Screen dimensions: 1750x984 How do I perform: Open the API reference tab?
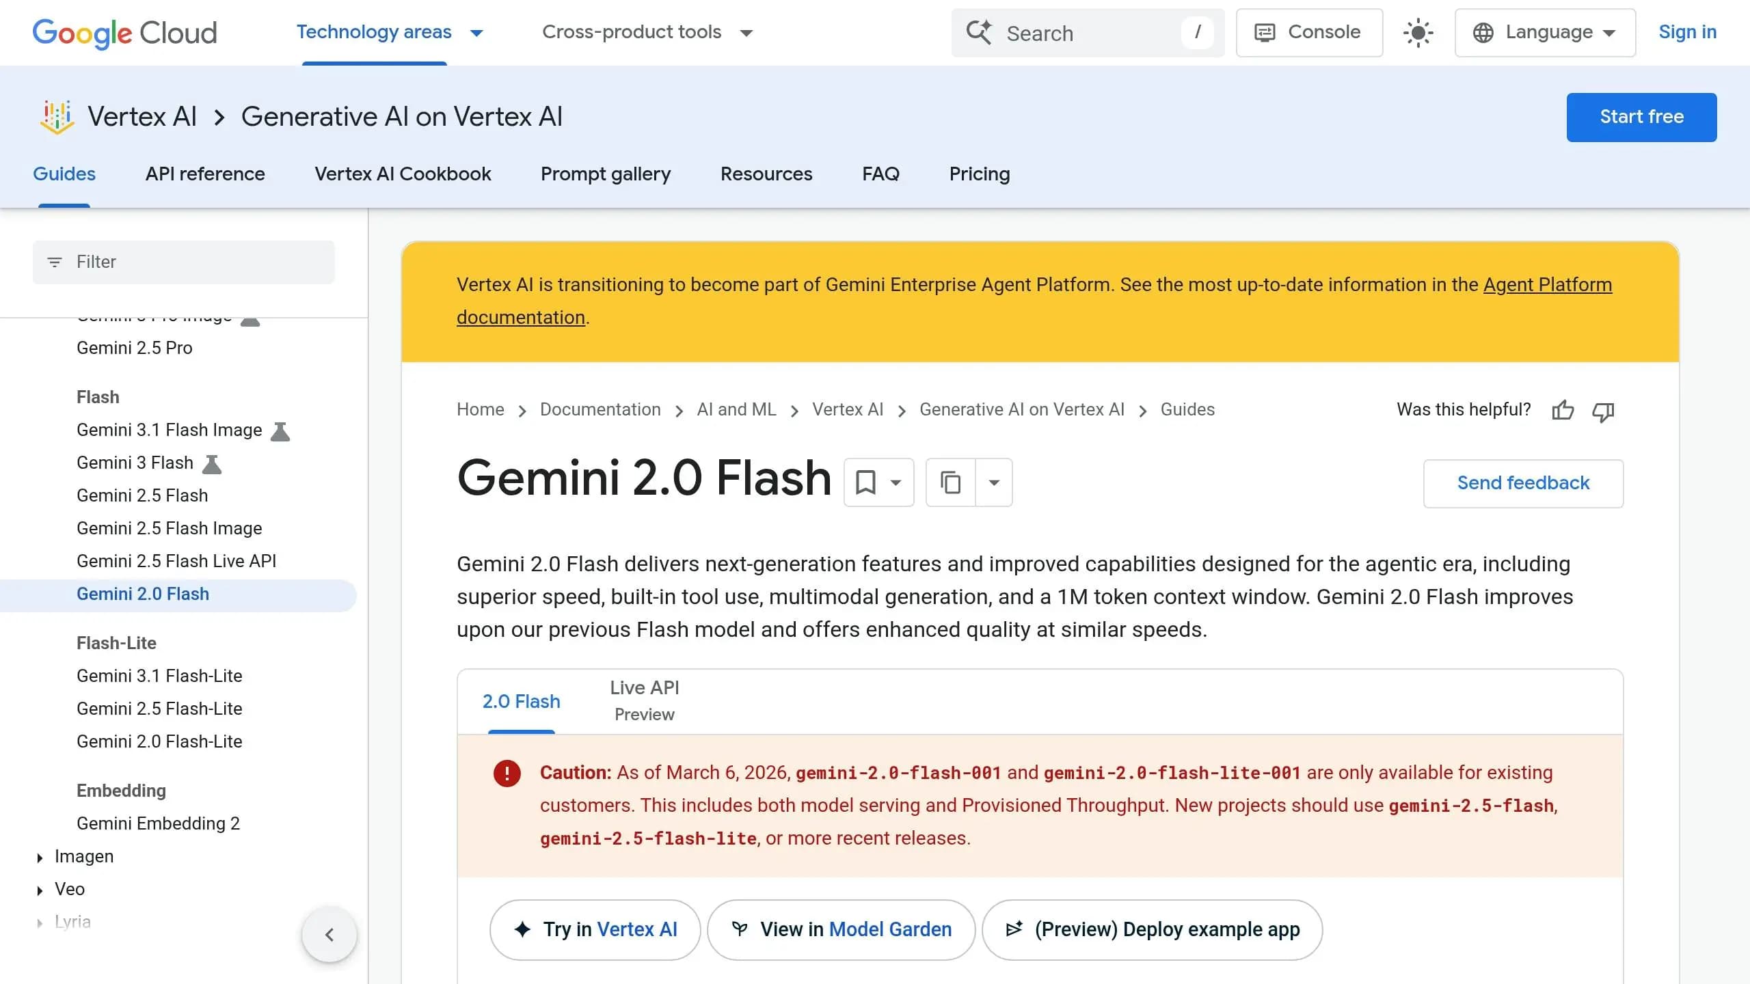[x=205, y=174]
